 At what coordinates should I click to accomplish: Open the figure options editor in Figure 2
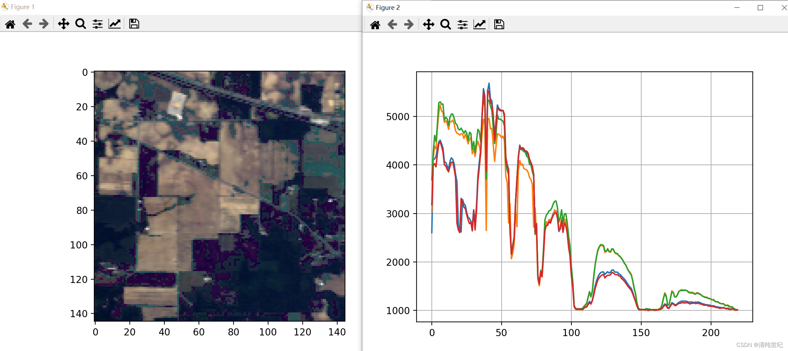click(479, 24)
